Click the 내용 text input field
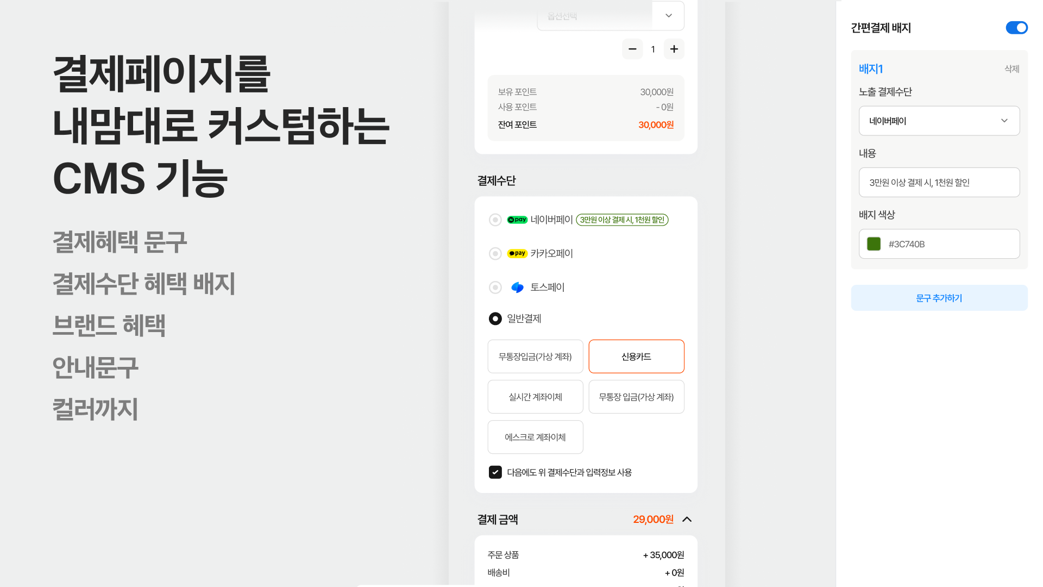Image resolution: width=1043 pixels, height=587 pixels. (939, 182)
